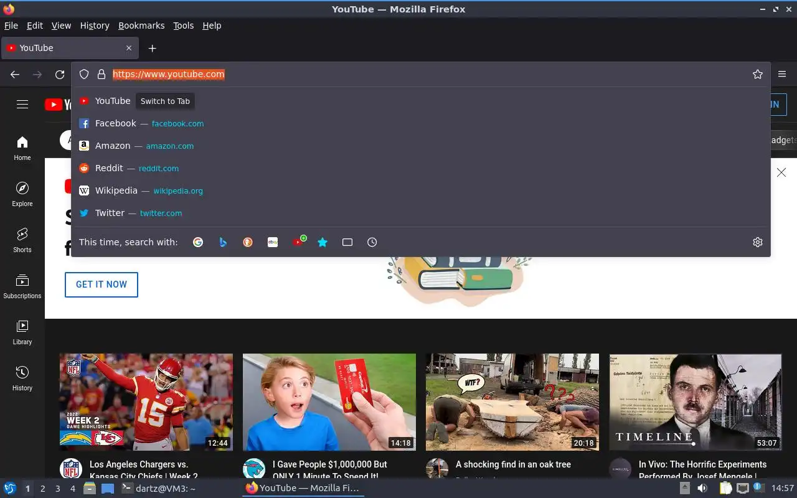The width and height of the screenshot is (797, 498).
Task: Open the $1,000,000 credit card video thumbnail
Action: [x=329, y=402]
